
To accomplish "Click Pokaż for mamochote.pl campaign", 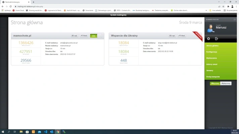I will (84, 36).
